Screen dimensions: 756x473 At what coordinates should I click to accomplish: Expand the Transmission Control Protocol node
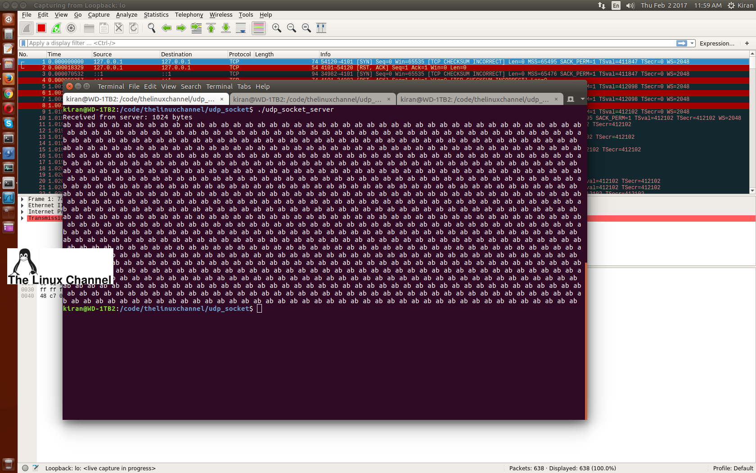[22, 218]
